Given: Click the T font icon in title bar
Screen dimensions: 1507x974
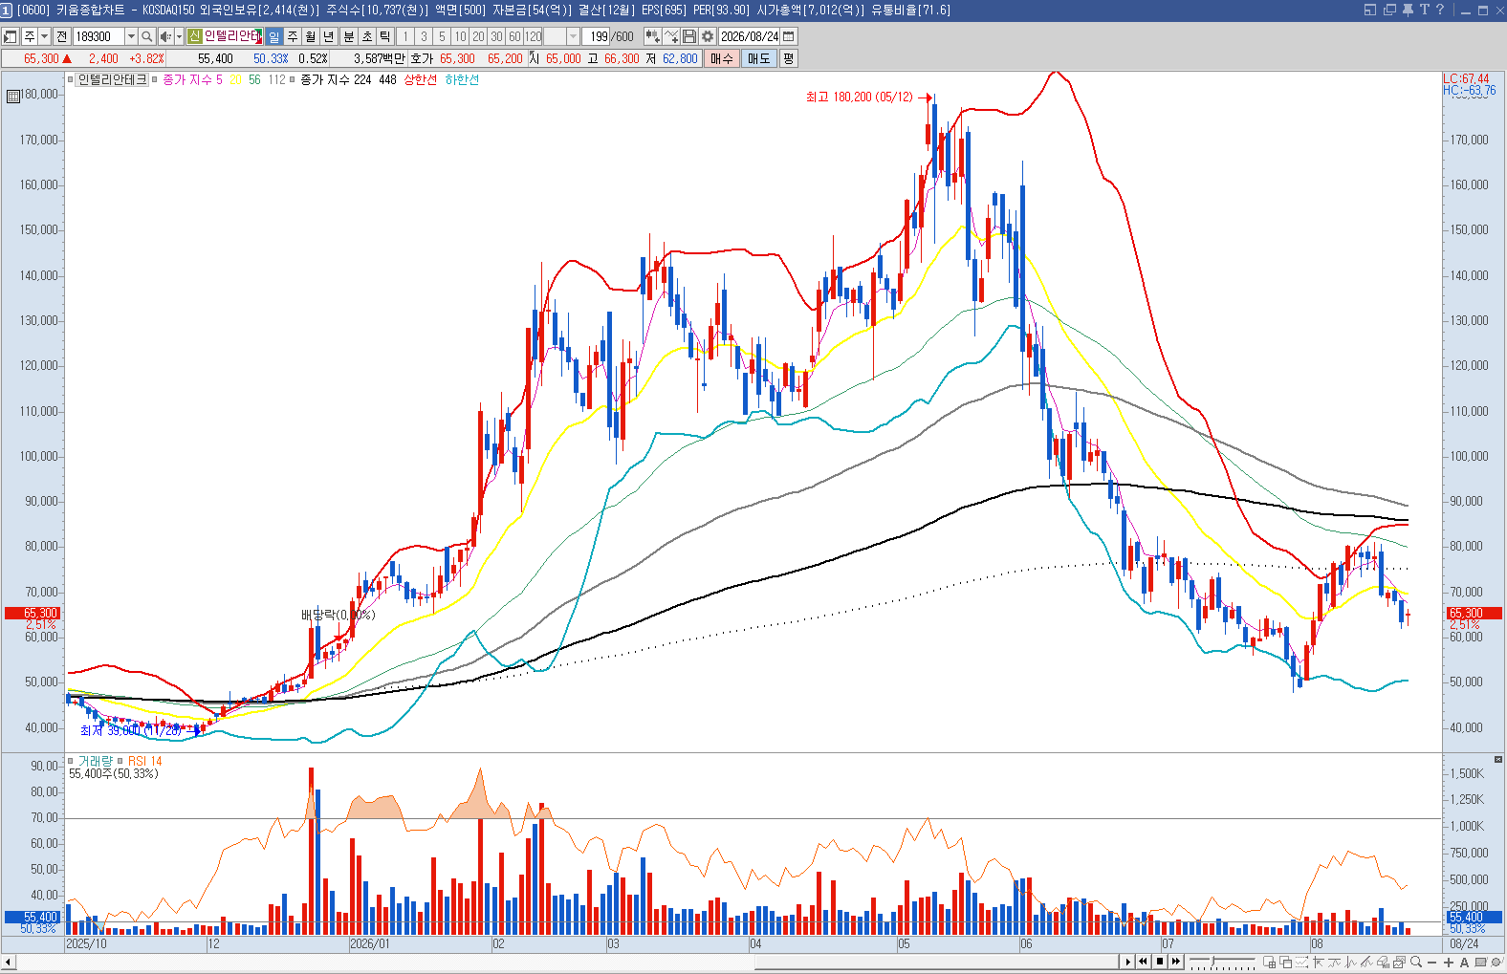Looking at the screenshot, I should pyautogui.click(x=1424, y=10).
